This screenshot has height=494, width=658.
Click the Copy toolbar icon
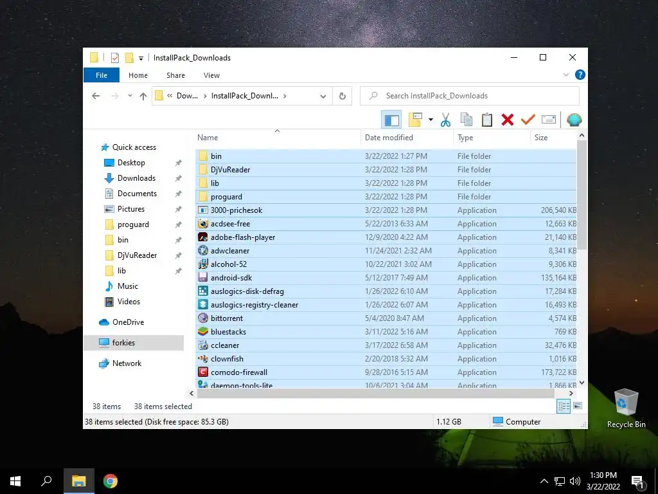467,120
